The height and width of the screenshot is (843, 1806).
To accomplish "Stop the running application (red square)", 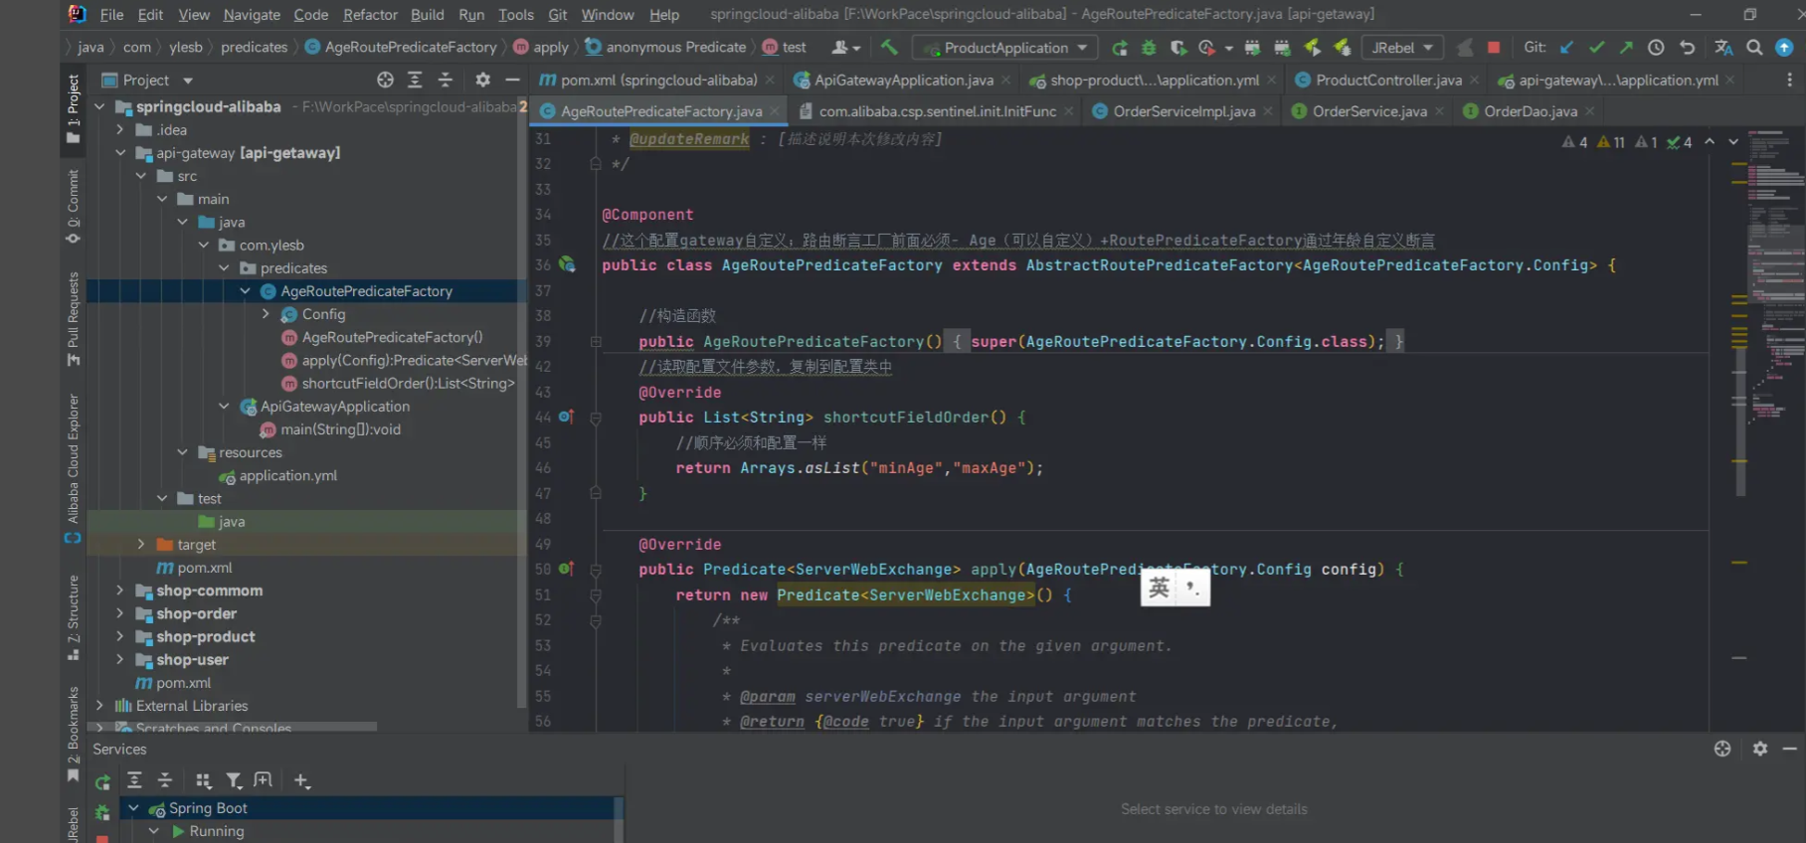I will (x=1494, y=47).
